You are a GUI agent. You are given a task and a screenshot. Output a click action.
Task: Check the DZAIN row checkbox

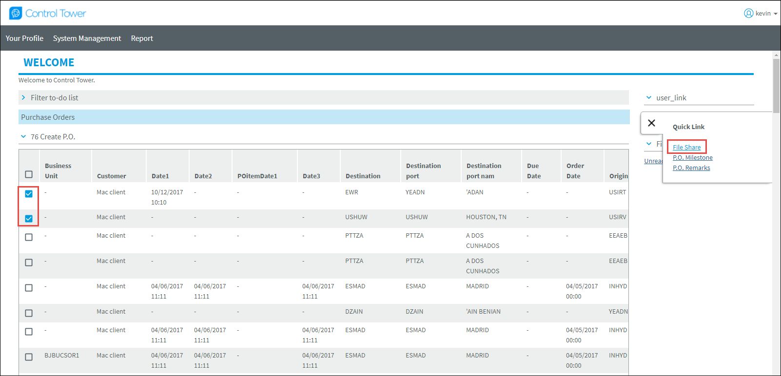point(29,313)
